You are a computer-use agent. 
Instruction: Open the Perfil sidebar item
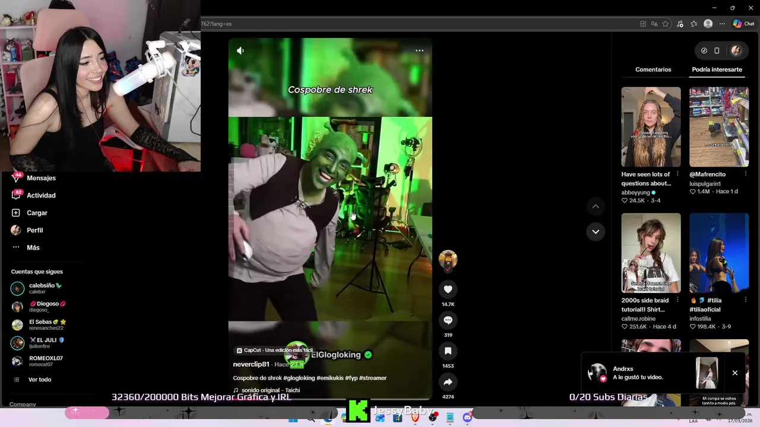pyautogui.click(x=27, y=230)
